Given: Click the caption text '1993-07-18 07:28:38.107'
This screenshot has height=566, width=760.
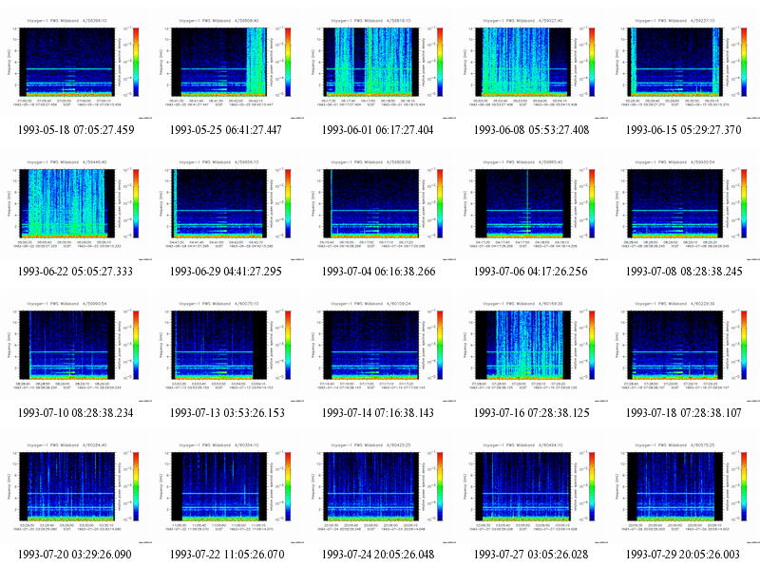Looking at the screenshot, I should (x=683, y=413).
